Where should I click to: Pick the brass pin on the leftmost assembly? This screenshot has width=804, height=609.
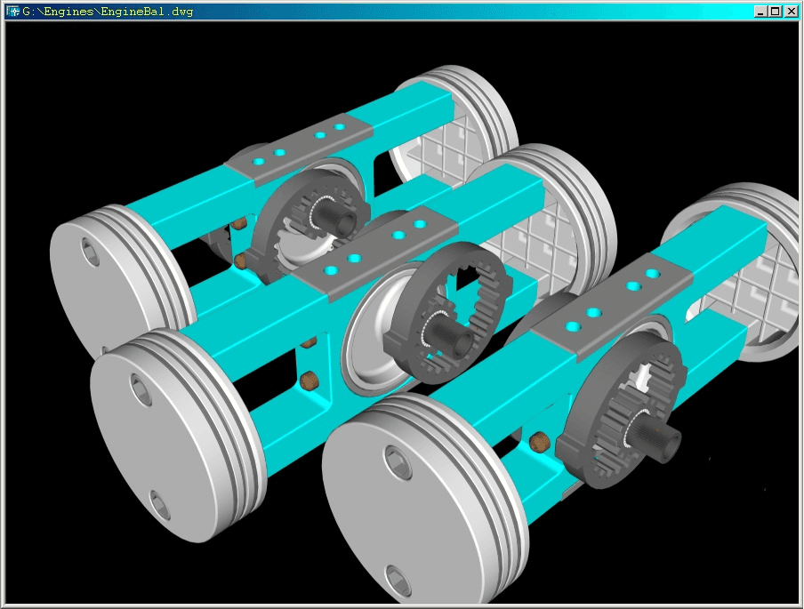[241, 260]
